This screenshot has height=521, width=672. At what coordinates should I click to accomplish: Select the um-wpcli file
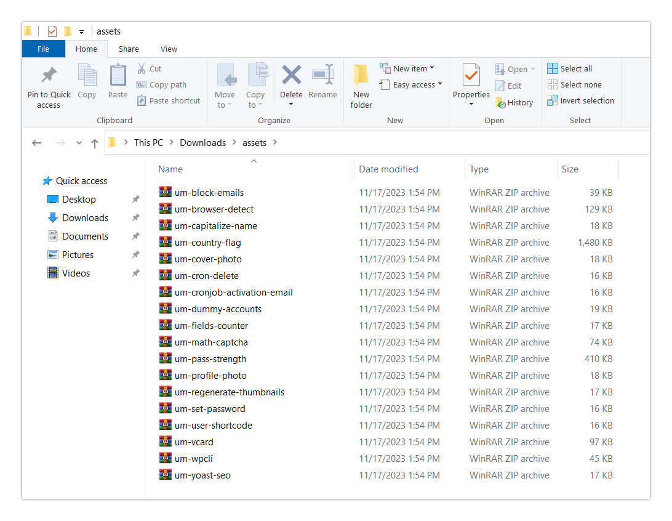pos(194,458)
